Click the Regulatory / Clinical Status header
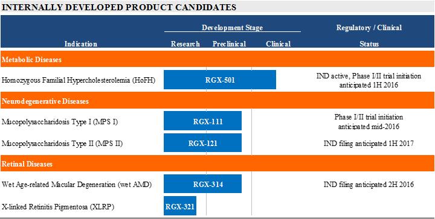435x219 pixels. coord(369,36)
